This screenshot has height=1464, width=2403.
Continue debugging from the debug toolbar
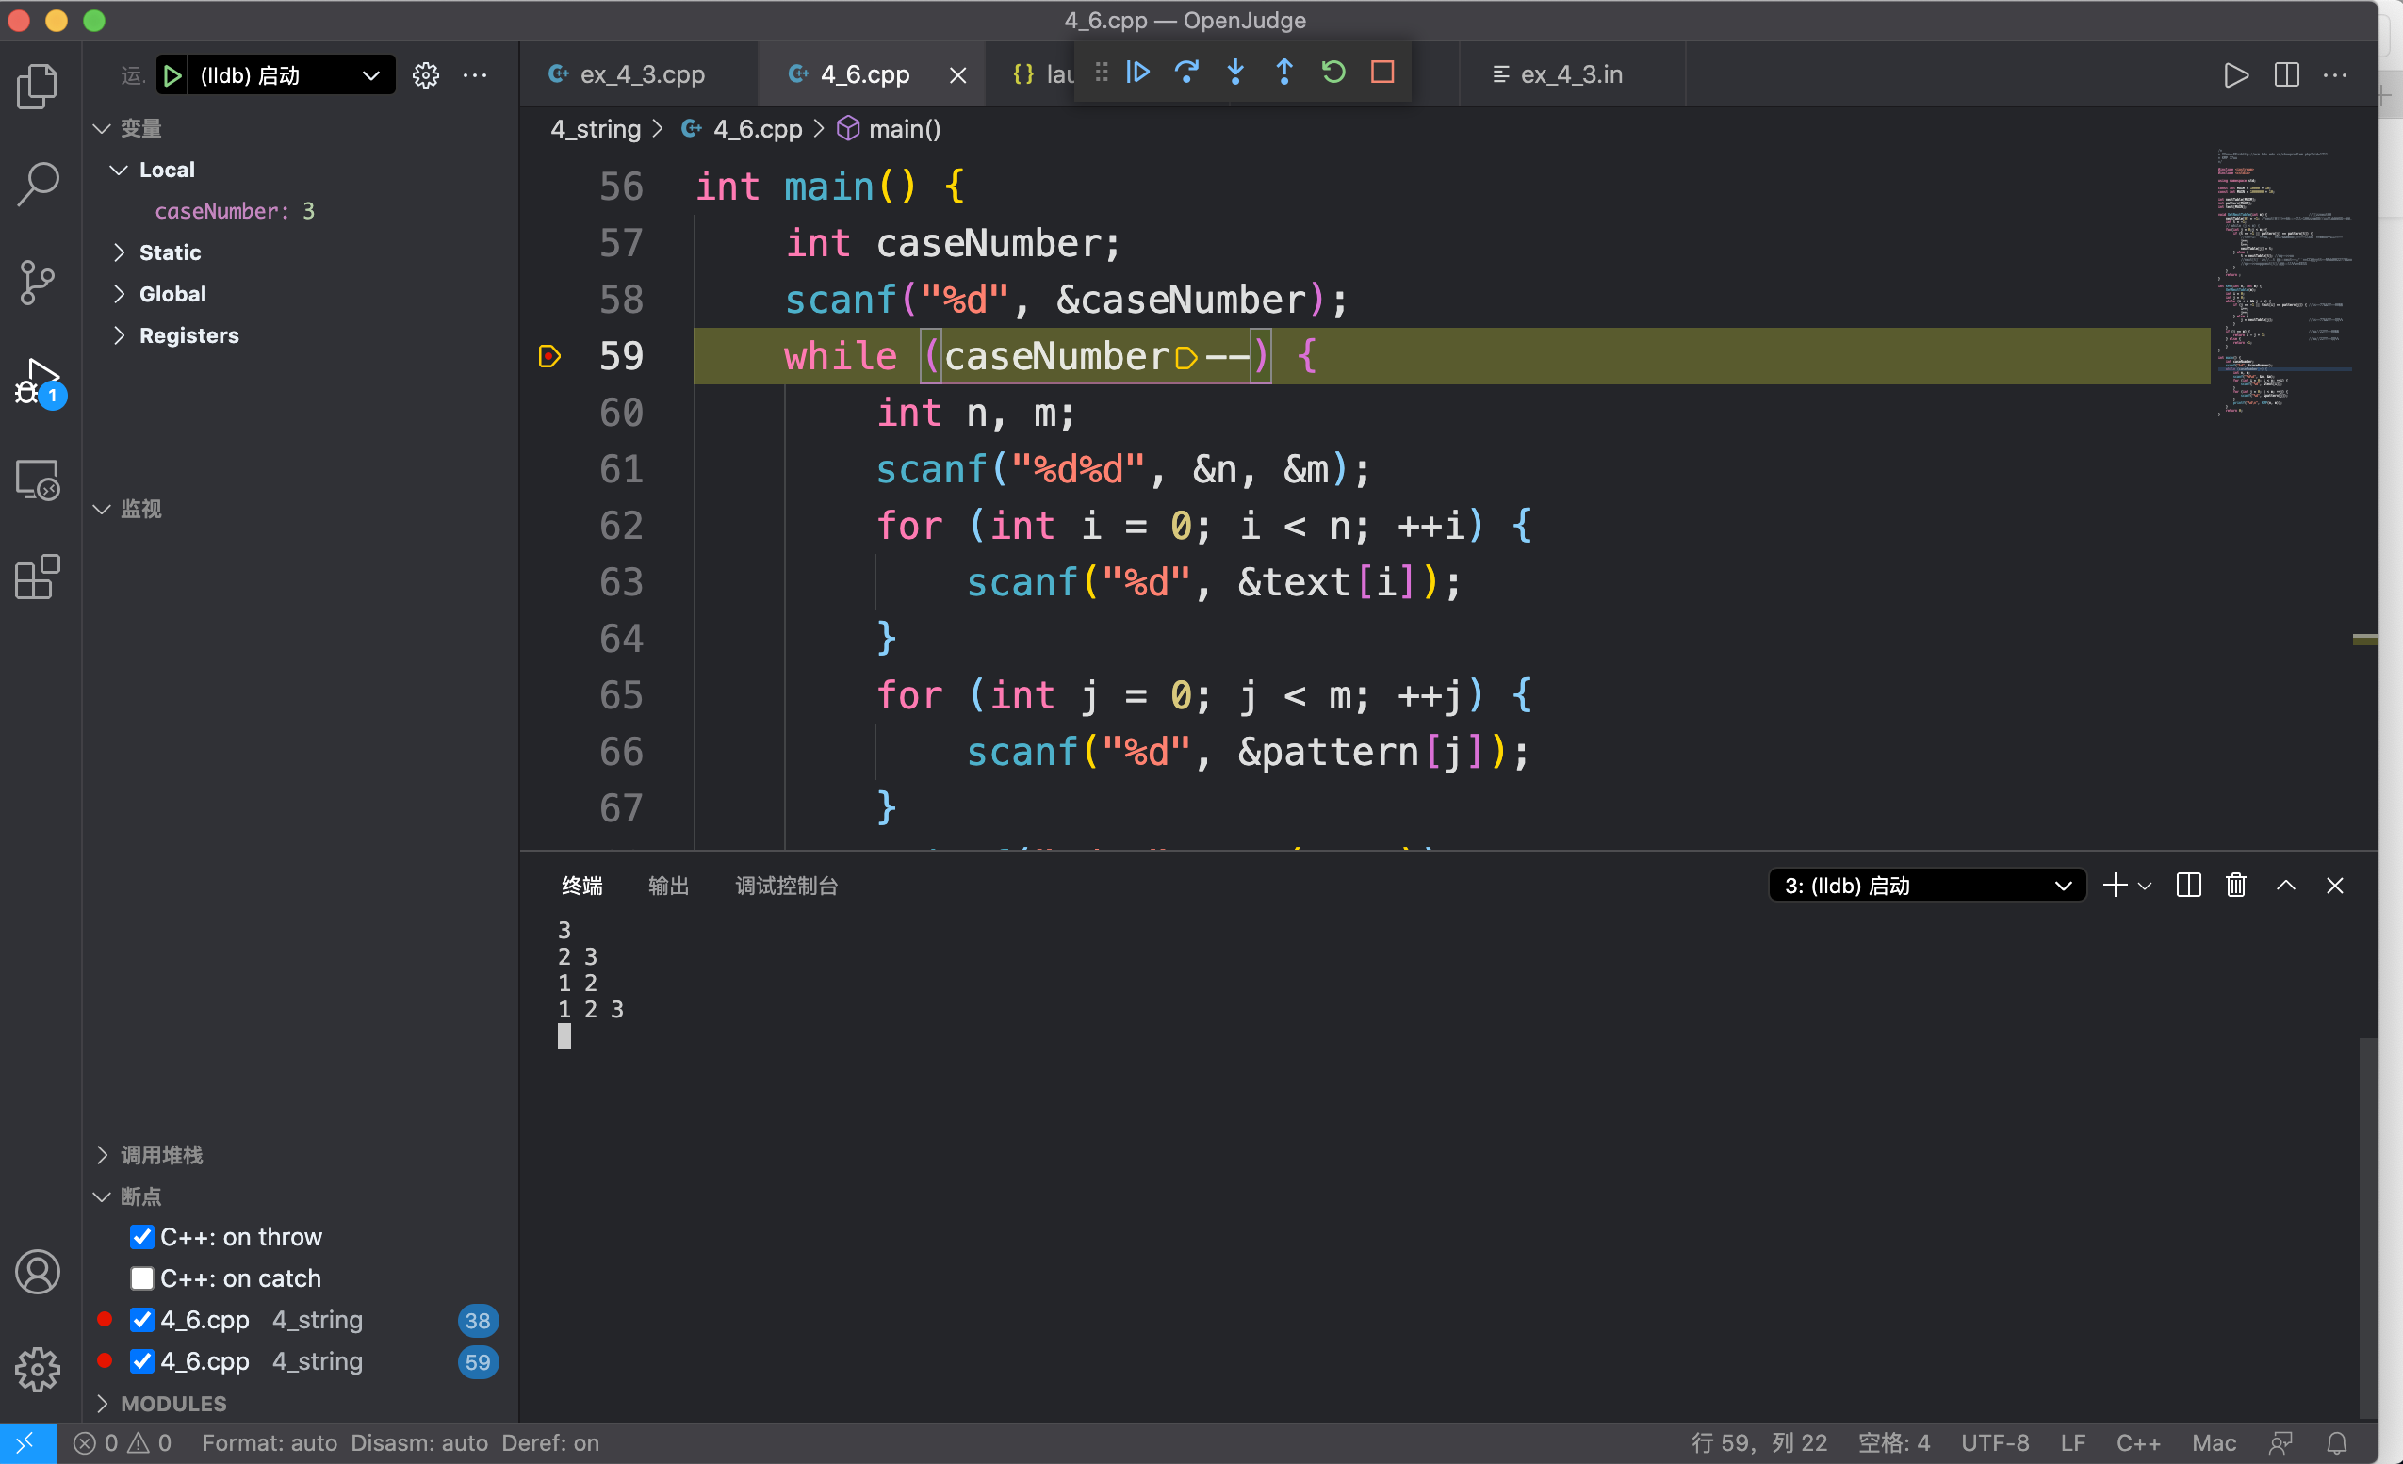[1138, 73]
